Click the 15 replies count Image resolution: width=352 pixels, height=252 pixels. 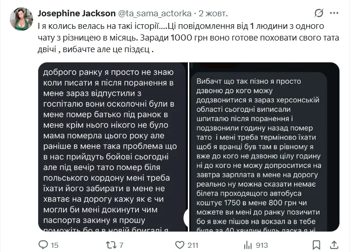[x=55, y=245]
